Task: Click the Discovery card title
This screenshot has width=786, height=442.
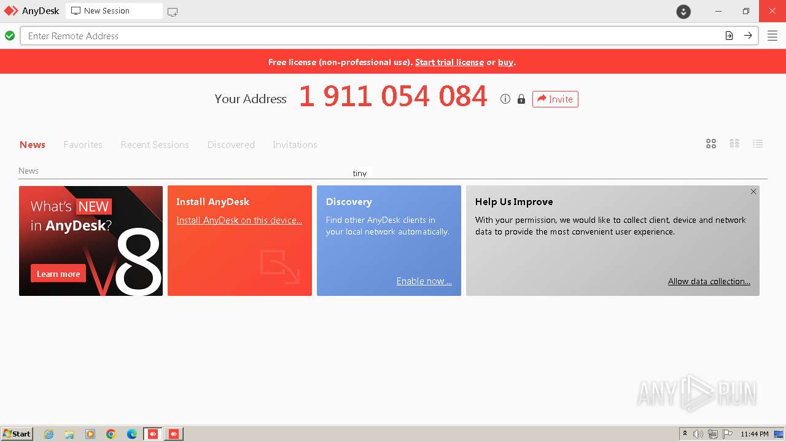Action: pyautogui.click(x=349, y=201)
